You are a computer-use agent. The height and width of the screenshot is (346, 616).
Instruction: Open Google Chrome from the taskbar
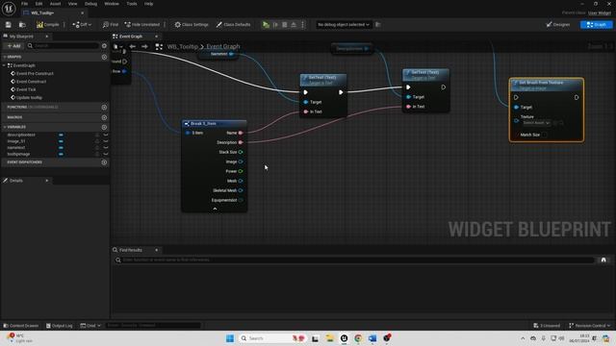pyautogui.click(x=358, y=338)
